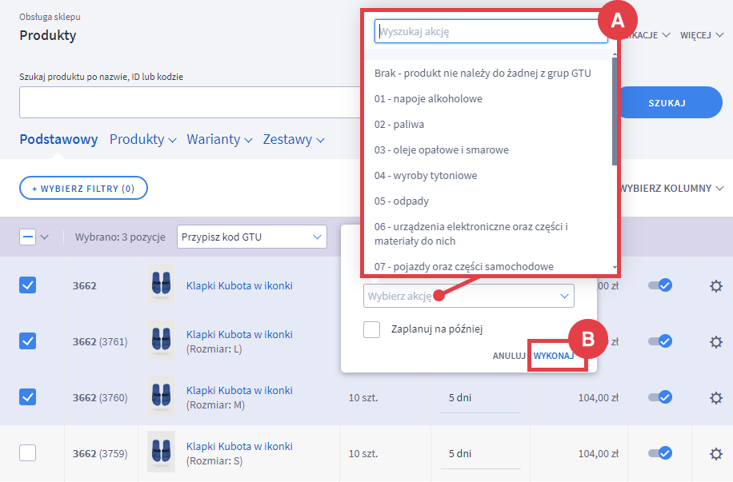The image size is (733, 482).
Task: Click product thumbnail of Rozmiar: M variant
Action: coord(161,397)
